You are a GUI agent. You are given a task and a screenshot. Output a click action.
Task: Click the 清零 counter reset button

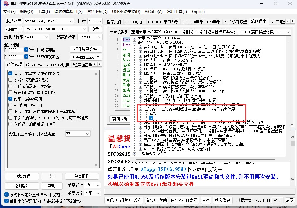tap(290, 200)
